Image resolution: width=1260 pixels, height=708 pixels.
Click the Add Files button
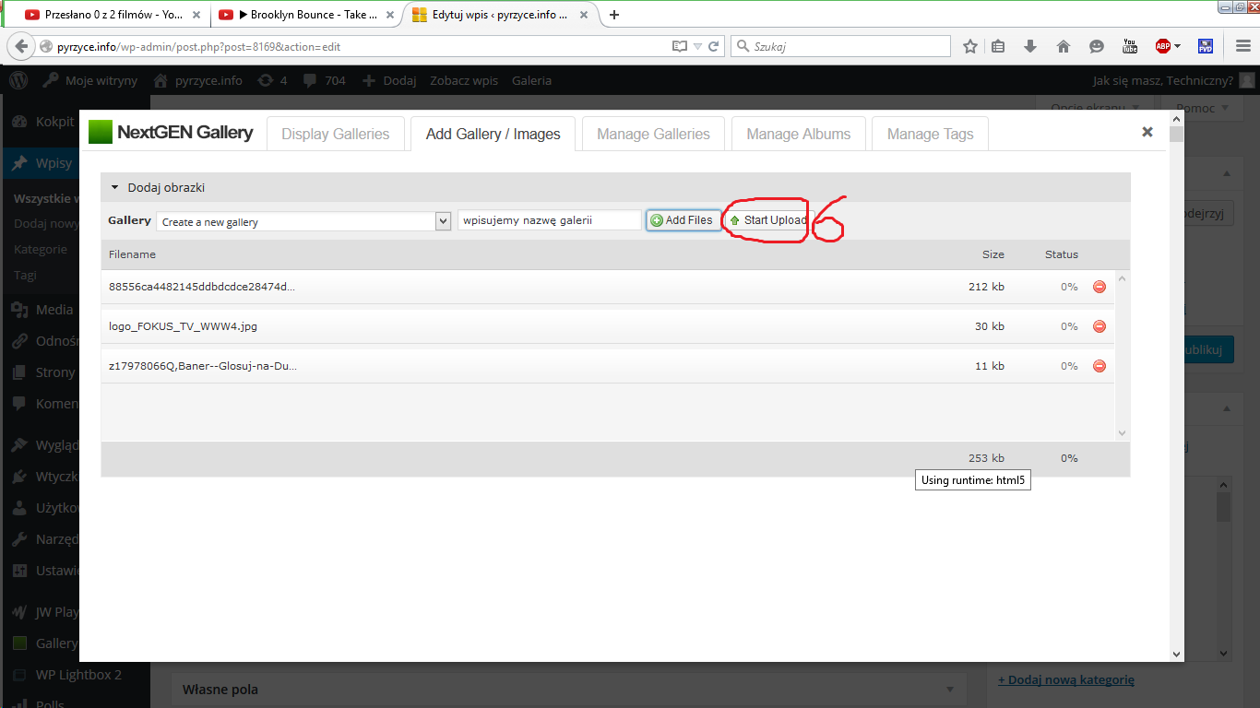pos(683,220)
